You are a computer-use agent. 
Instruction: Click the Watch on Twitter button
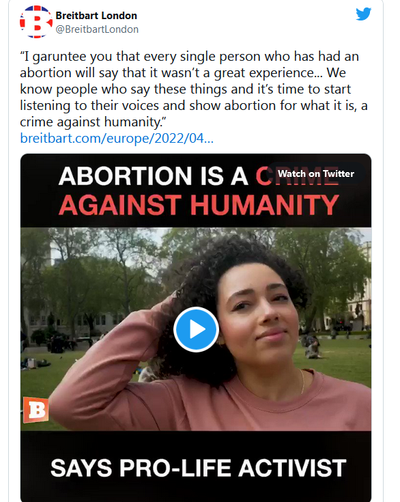click(x=316, y=174)
